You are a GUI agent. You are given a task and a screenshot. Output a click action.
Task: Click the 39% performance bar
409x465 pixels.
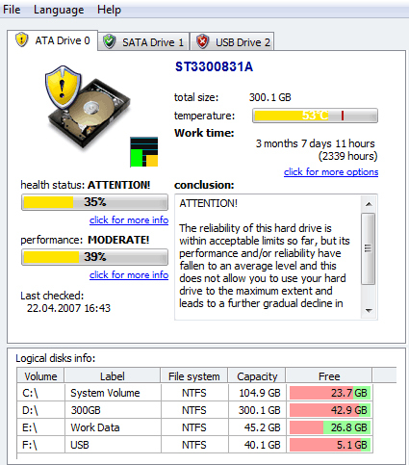(x=94, y=257)
